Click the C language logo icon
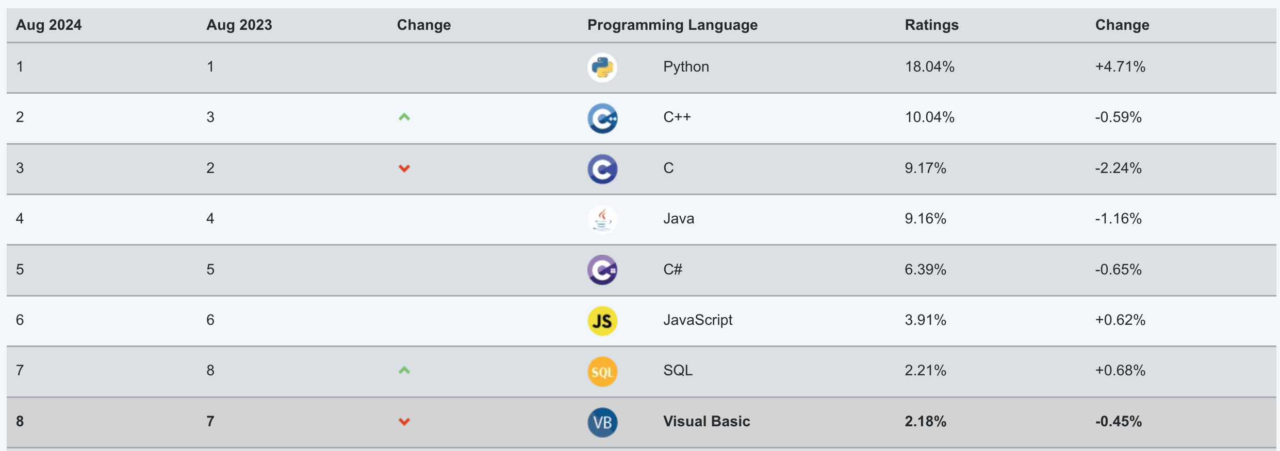 click(x=602, y=169)
